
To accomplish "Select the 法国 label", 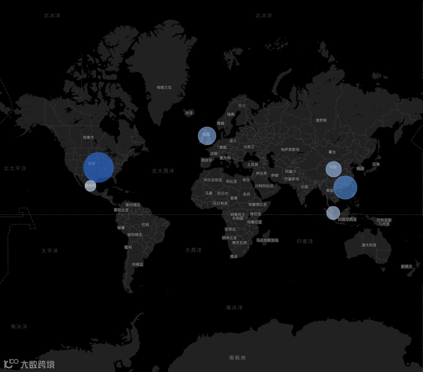I will click(x=214, y=153).
